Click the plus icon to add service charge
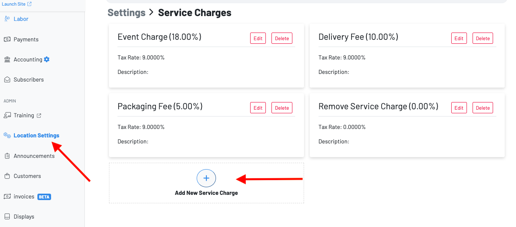 click(x=206, y=178)
